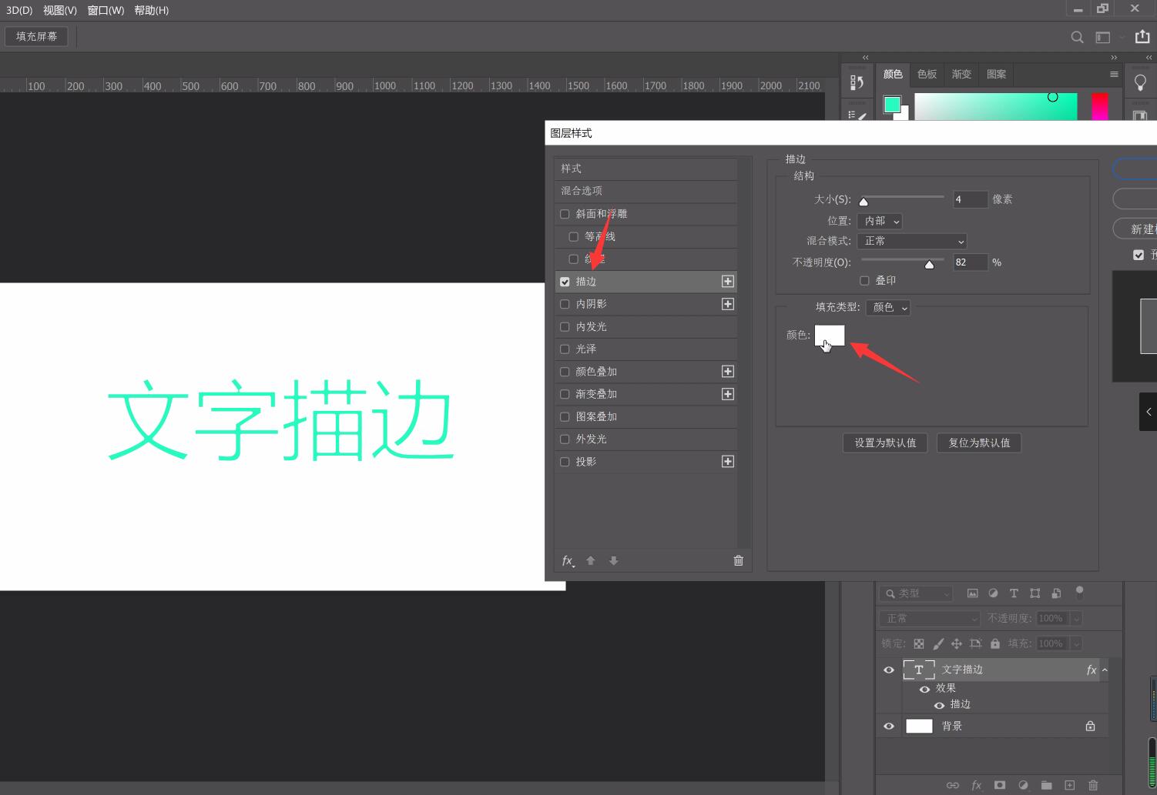This screenshot has height=795, width=1157.
Task: Enable 内发光 checkbox
Action: coord(565,326)
